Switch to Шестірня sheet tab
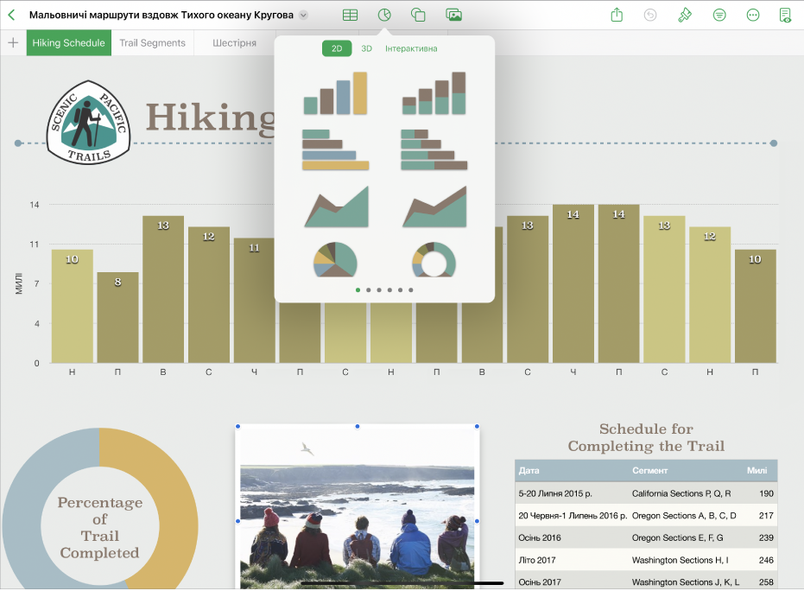Image resolution: width=804 pixels, height=591 pixels. [234, 43]
